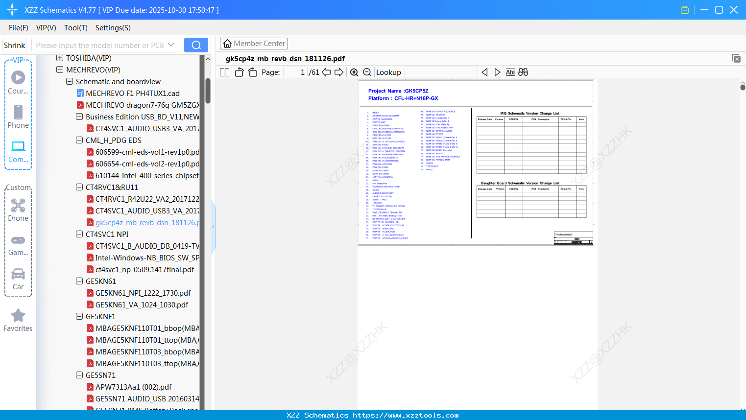Open the VIP(V) menu
This screenshot has height=420, width=746.
(x=46, y=28)
